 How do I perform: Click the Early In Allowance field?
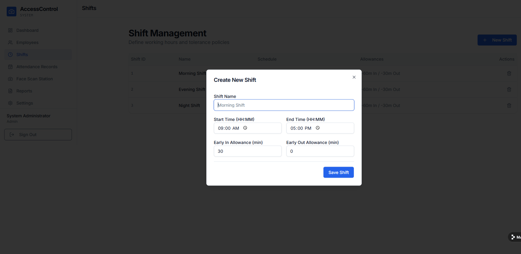point(247,151)
